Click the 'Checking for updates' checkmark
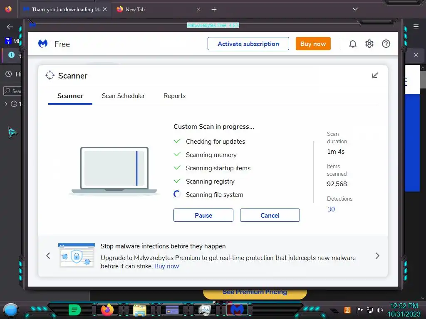This screenshot has height=319, width=426. pyautogui.click(x=177, y=141)
